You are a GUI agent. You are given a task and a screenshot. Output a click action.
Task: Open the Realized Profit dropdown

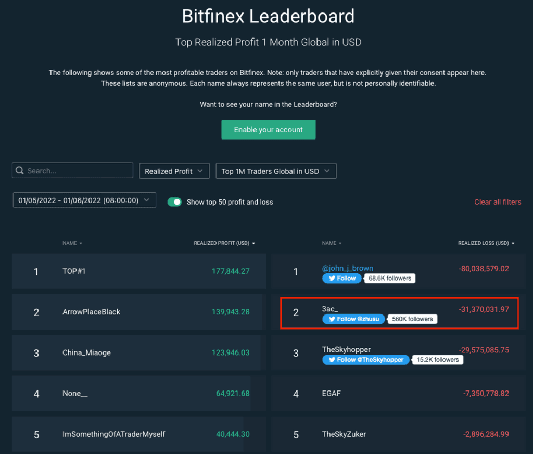click(174, 171)
